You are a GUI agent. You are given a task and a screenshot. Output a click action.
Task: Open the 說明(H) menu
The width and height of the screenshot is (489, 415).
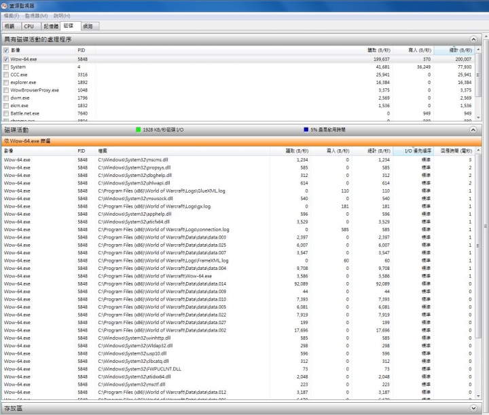(62, 16)
